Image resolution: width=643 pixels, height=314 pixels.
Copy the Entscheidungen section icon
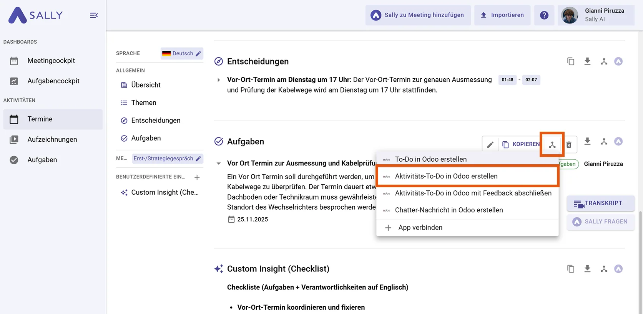(x=571, y=61)
